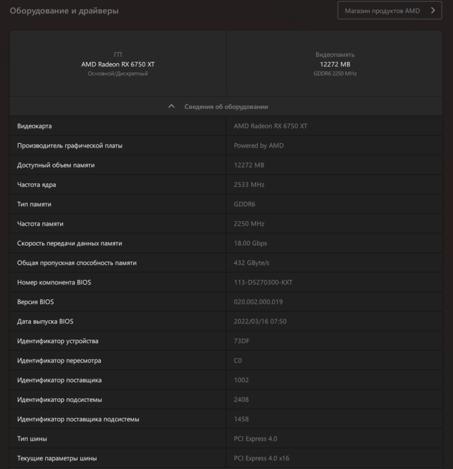Click the BIOS version 020.002.000.019 value
Image resolution: width=453 pixels, height=469 pixels.
coord(258,302)
